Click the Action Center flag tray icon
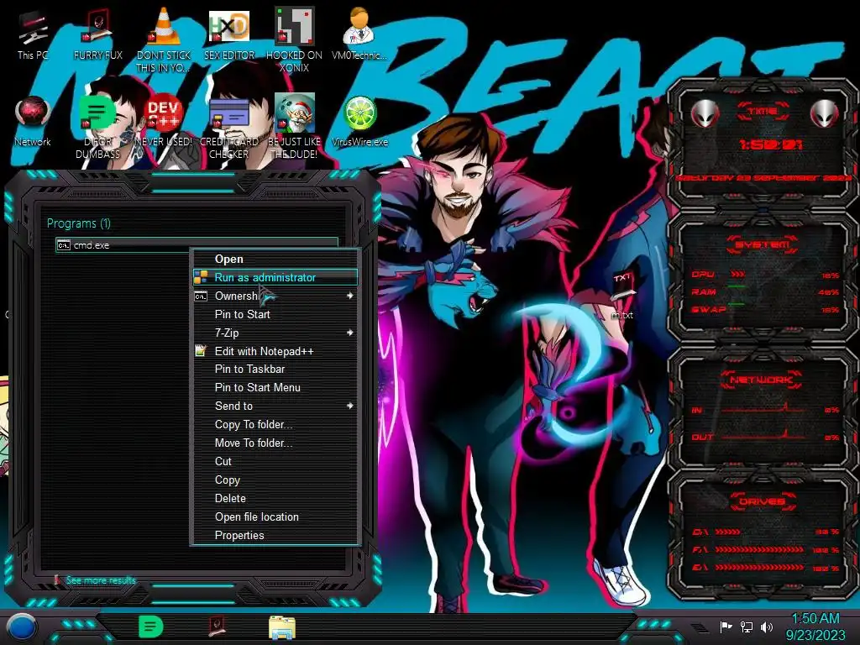This screenshot has height=645, width=860. coord(726,627)
